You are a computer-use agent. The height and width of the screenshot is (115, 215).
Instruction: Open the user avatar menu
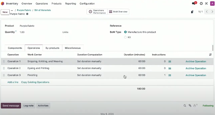pyautogui.click(x=212, y=4)
